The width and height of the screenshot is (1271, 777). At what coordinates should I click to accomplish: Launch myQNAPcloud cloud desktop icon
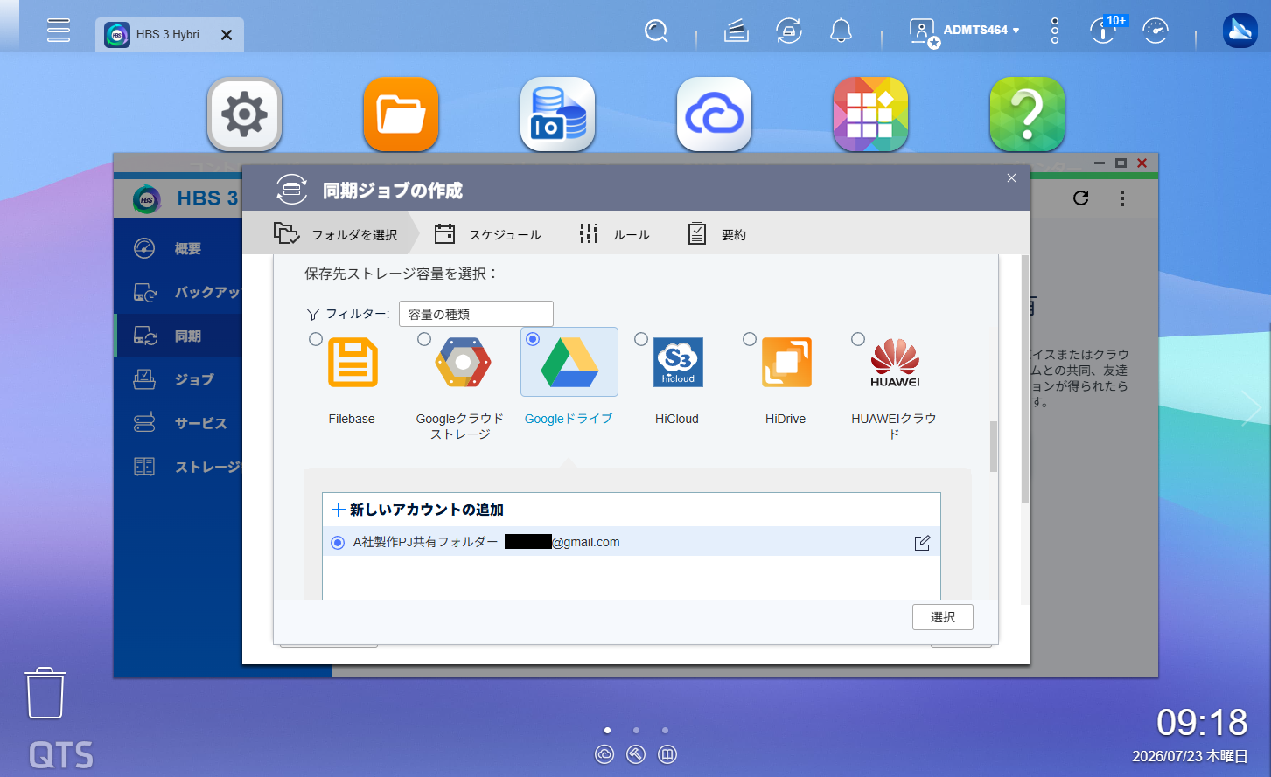tap(714, 114)
